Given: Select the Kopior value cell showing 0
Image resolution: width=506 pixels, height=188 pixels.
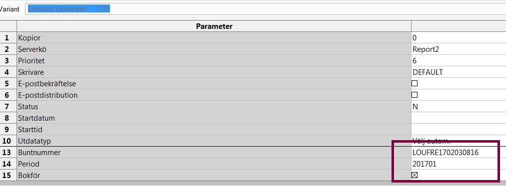Looking at the screenshot, I should [x=458, y=38].
